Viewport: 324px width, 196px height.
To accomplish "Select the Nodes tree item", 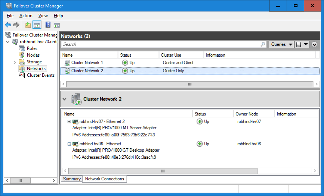I will [33, 55].
